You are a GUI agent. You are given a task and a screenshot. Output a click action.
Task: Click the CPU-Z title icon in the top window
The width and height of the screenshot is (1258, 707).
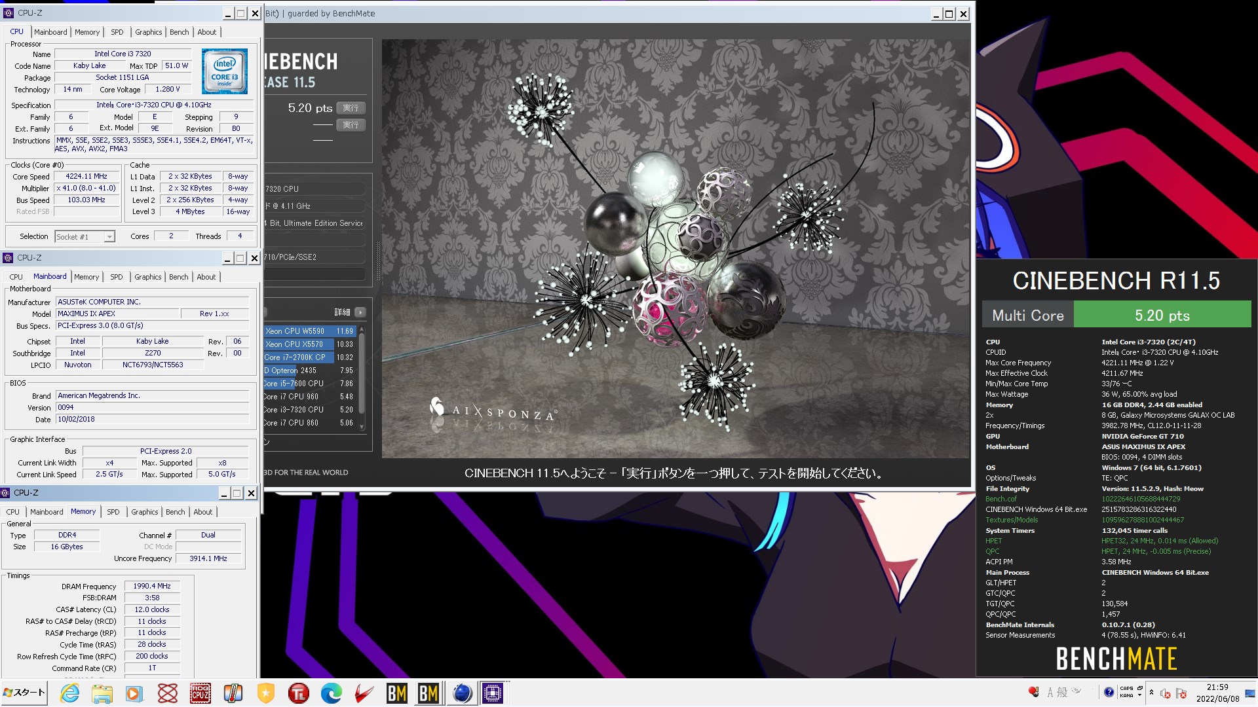[9, 13]
